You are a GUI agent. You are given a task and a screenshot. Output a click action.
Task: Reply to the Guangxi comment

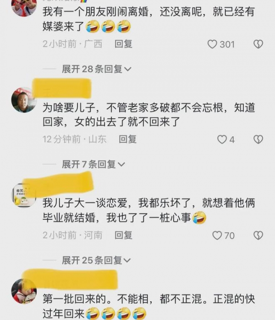[x=123, y=44]
